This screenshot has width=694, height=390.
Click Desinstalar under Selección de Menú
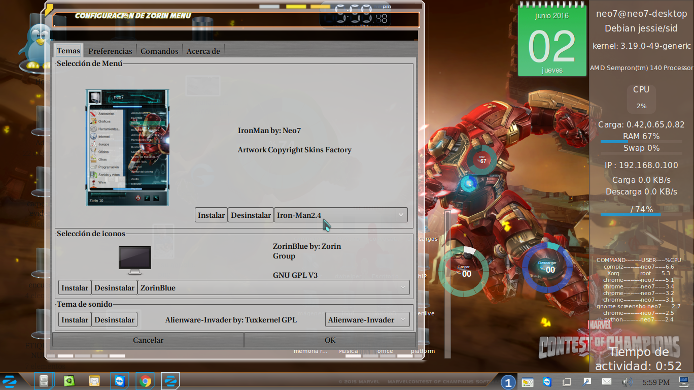point(251,215)
